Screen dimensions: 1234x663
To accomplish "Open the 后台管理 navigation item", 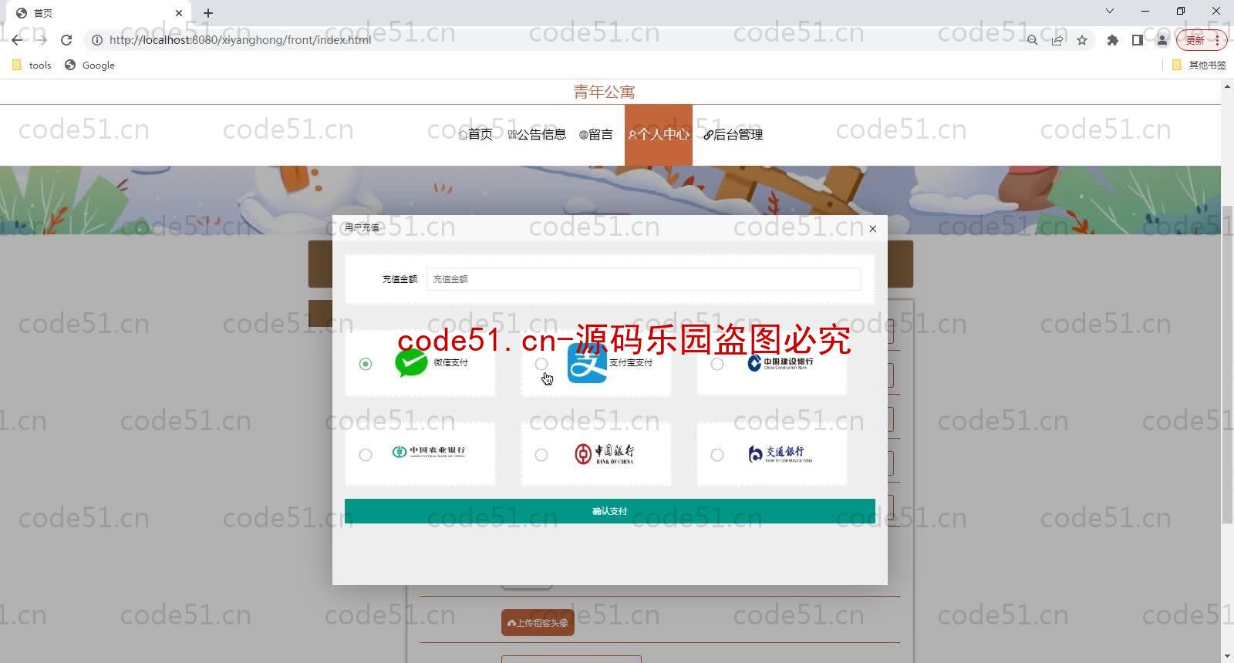I will [x=733, y=134].
